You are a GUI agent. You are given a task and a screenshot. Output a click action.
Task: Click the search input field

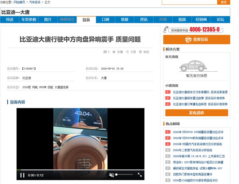tap(189, 2)
